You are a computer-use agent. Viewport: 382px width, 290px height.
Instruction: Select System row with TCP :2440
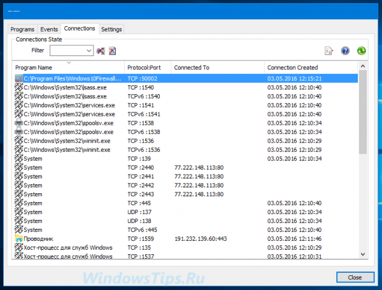pos(186,168)
